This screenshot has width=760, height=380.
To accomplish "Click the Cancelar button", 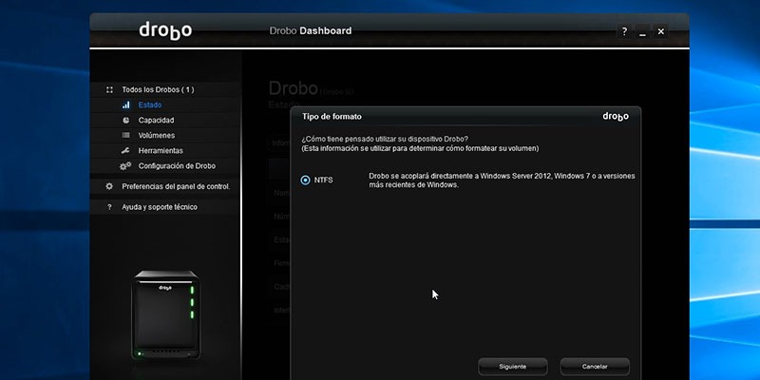I will [595, 367].
